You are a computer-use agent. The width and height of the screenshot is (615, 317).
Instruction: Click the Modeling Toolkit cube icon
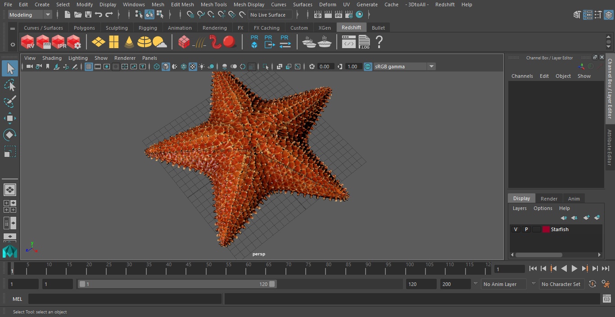click(577, 15)
